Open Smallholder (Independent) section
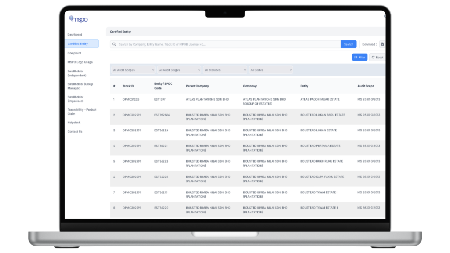Screen dimensions: 450x253 coord(76,73)
